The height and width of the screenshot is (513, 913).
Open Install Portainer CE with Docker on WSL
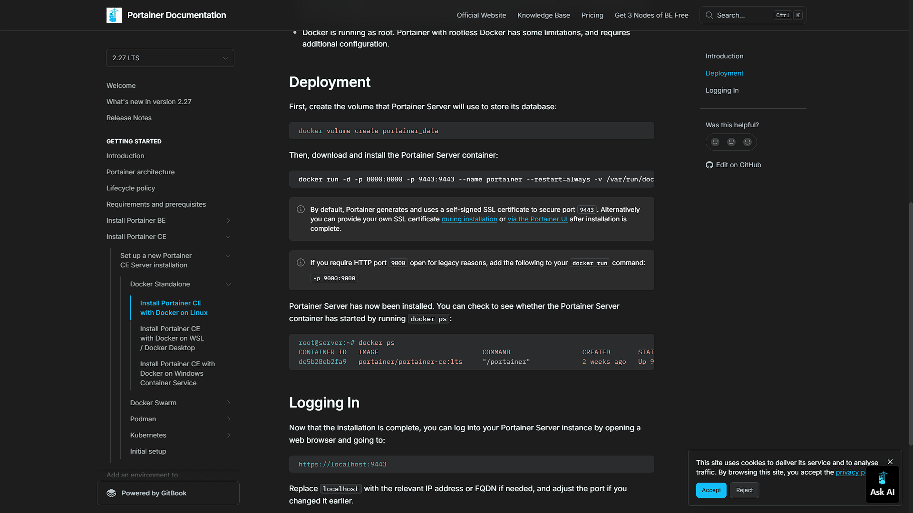tap(172, 338)
